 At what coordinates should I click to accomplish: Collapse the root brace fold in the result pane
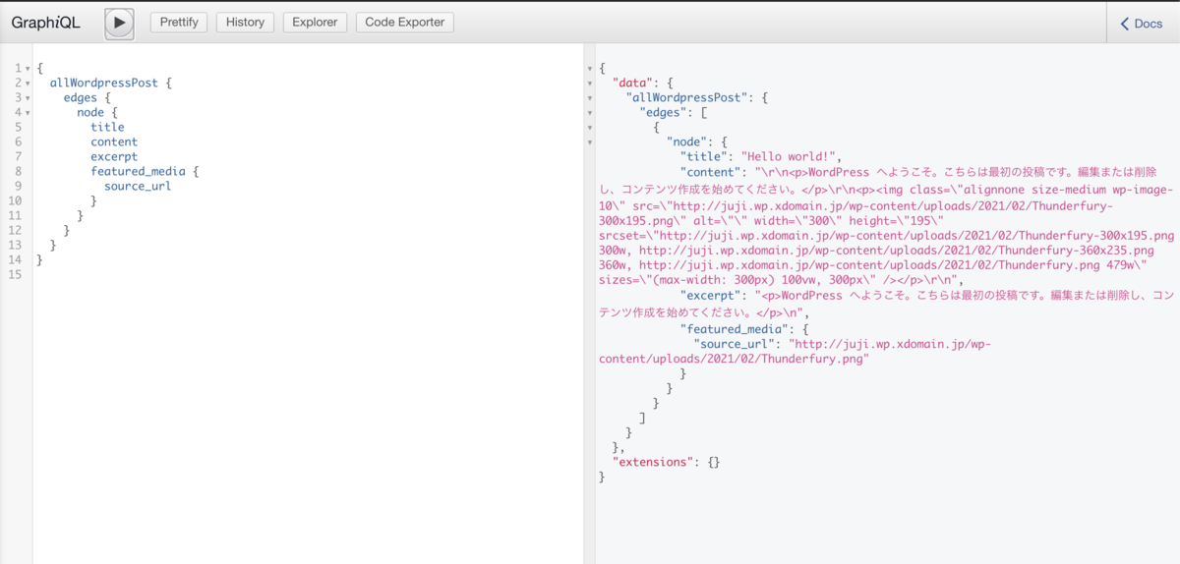tap(590, 69)
